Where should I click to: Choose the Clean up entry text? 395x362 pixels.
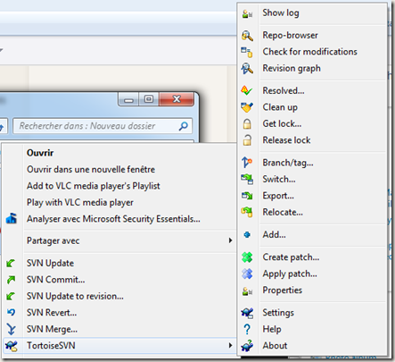[x=280, y=107]
